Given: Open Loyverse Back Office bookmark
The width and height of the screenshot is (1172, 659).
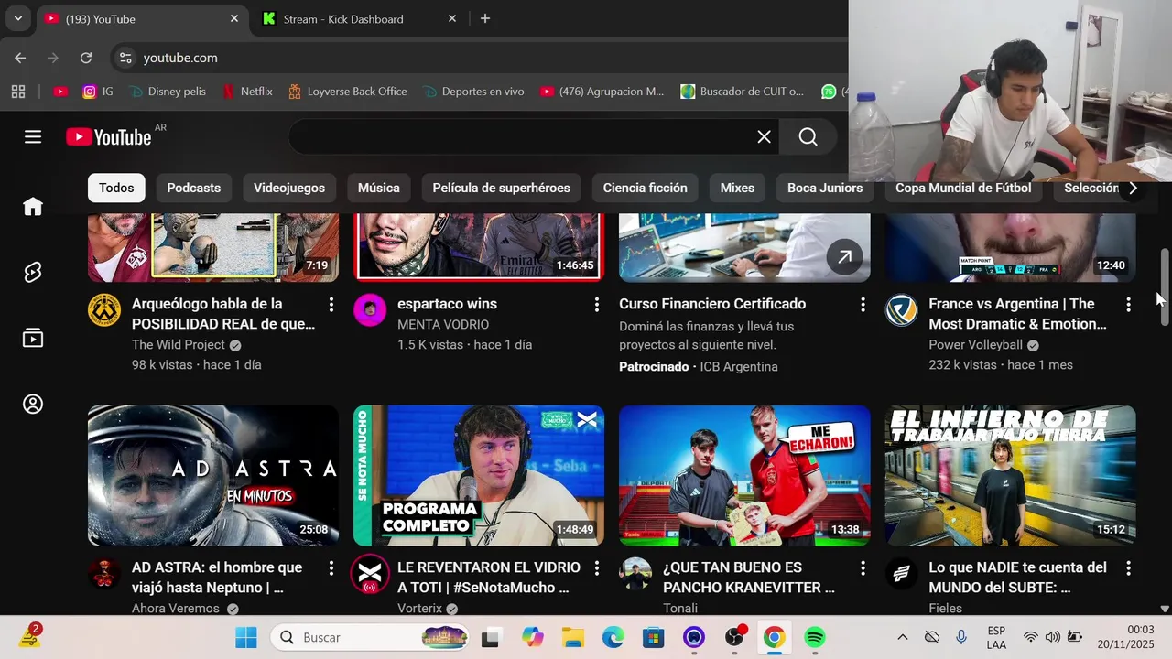Looking at the screenshot, I should click(x=348, y=92).
